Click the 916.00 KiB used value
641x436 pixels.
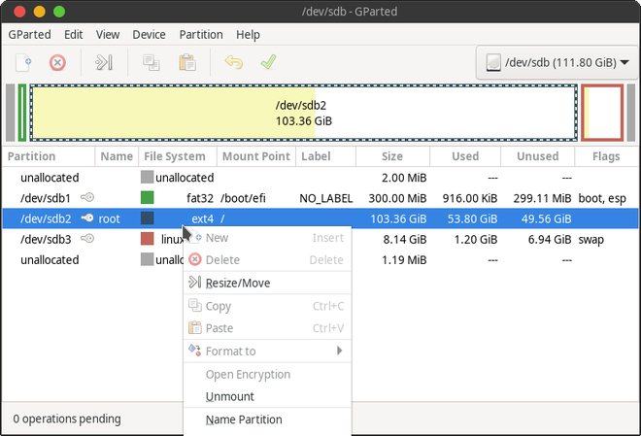(x=470, y=199)
